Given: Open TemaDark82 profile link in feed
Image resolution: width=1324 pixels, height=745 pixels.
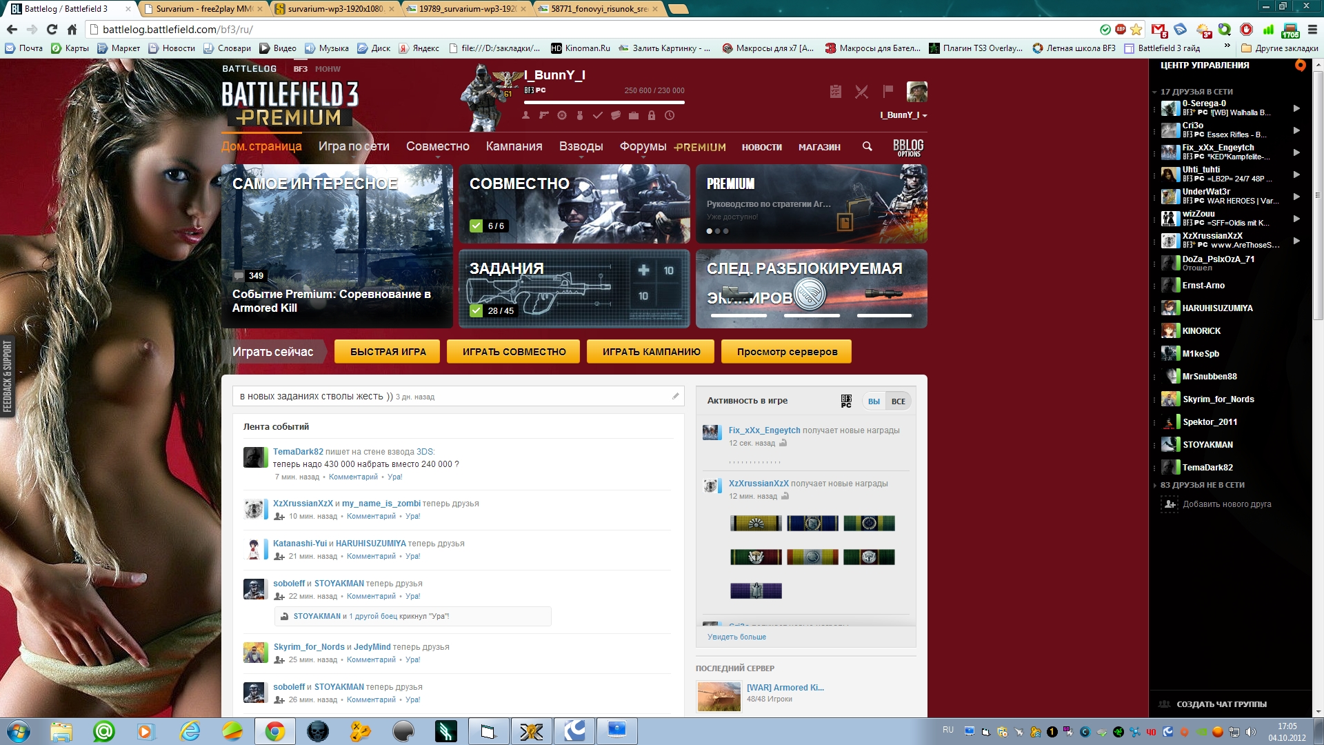Looking at the screenshot, I should coord(298,452).
